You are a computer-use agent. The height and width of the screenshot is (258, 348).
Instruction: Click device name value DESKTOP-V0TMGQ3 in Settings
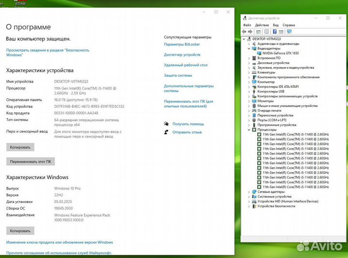tap(71, 81)
